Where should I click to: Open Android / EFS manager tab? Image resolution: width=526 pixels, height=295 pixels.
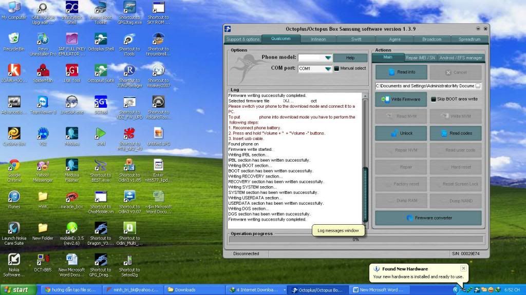point(461,58)
